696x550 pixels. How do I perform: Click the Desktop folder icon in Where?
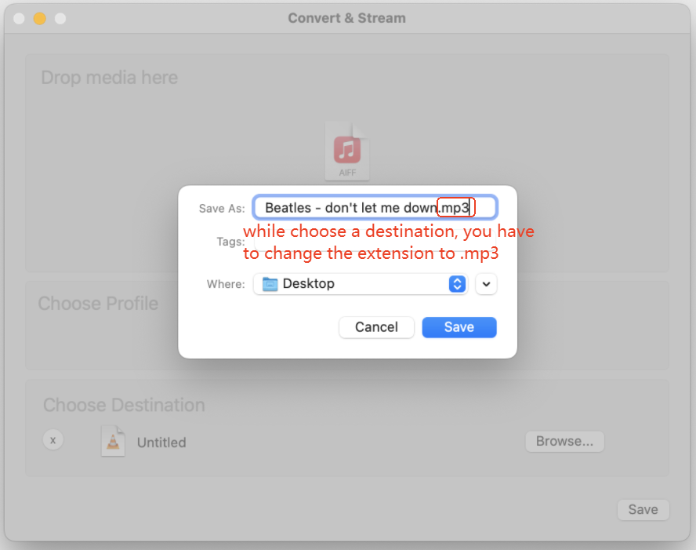[x=270, y=284]
